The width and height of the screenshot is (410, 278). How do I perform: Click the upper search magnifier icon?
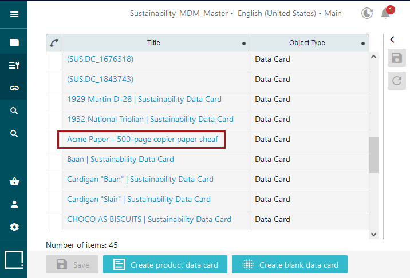pos(14,111)
